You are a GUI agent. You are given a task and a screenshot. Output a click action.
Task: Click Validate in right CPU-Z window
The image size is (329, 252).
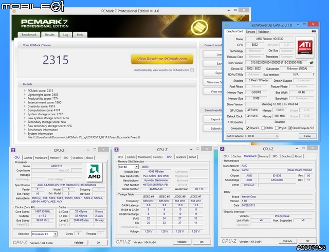pyautogui.click(x=288, y=241)
